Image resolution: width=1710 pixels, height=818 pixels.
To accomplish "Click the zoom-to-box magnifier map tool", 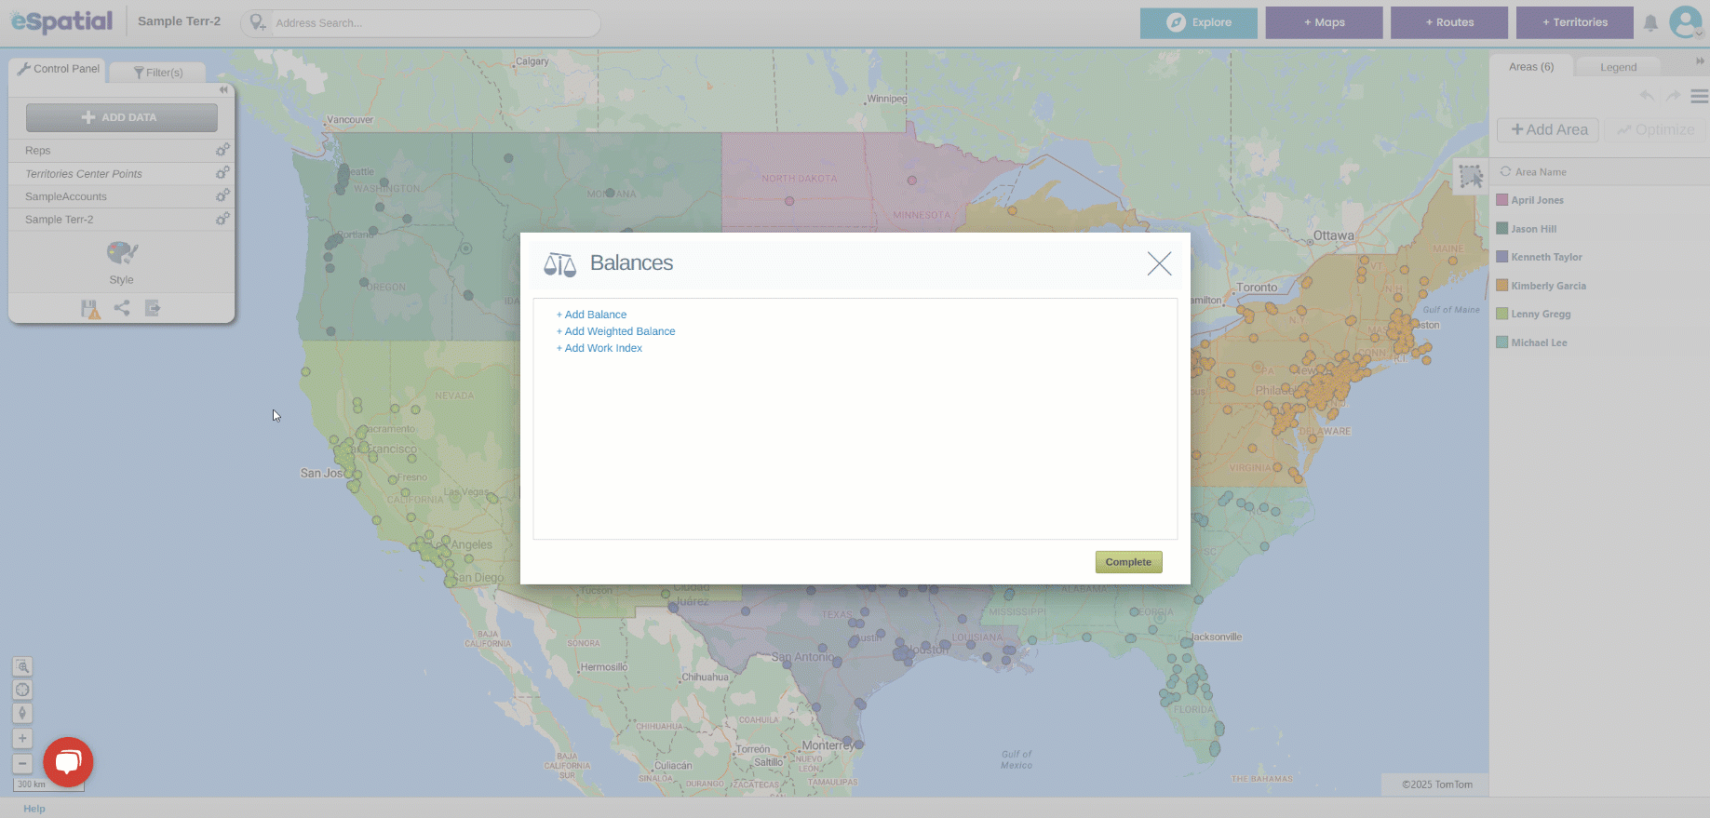I will click(x=22, y=667).
